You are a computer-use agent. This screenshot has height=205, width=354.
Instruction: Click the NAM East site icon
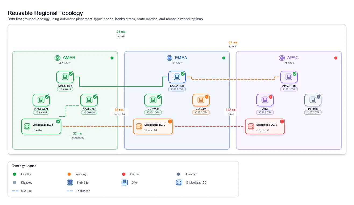tap(89, 100)
